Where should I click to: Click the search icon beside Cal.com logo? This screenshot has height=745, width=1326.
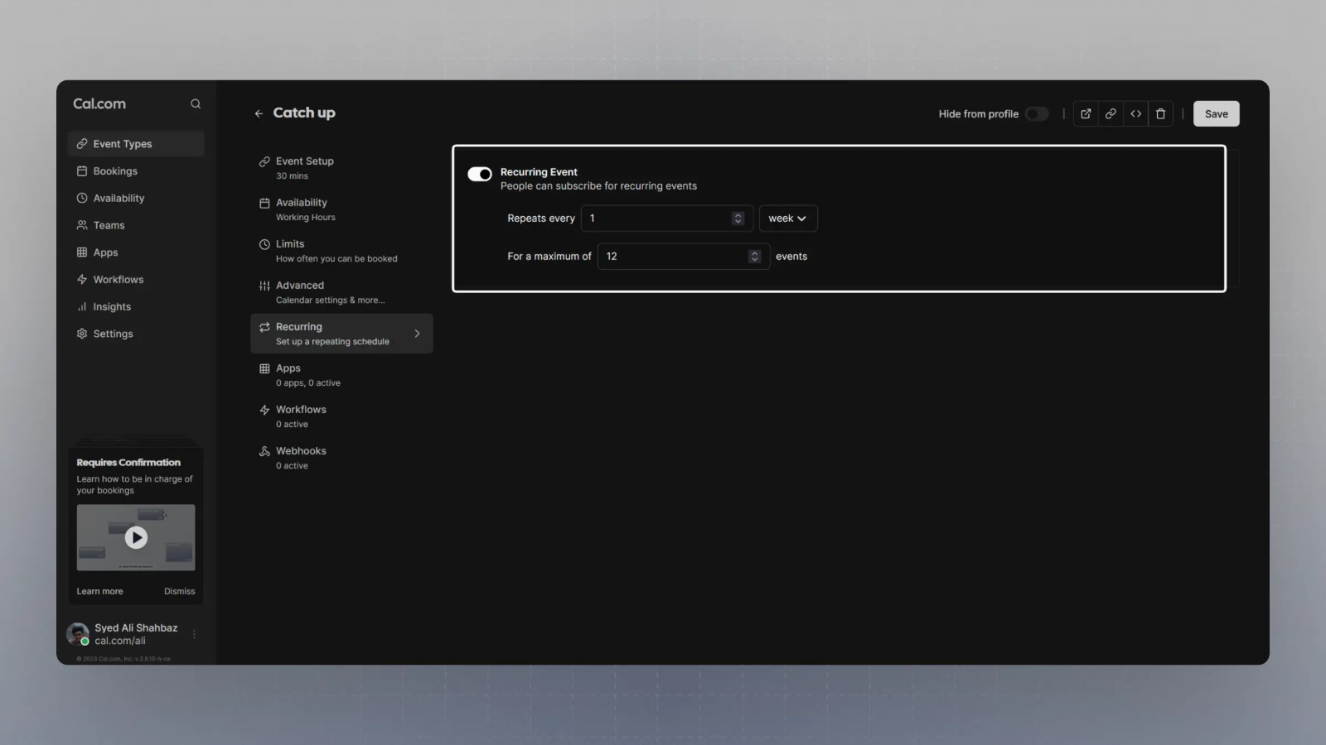click(x=196, y=103)
